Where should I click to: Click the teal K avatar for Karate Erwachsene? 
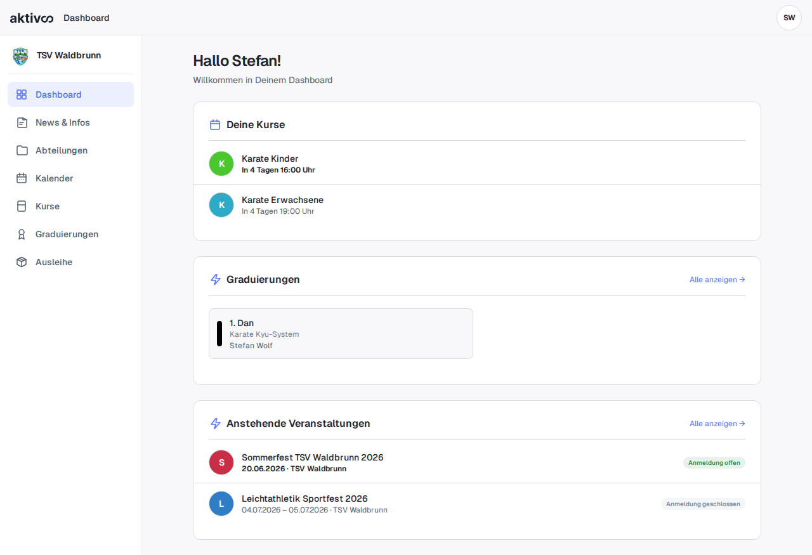click(221, 205)
